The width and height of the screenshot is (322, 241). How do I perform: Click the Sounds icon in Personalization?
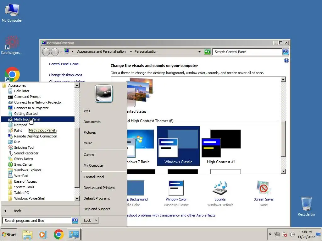(220, 188)
